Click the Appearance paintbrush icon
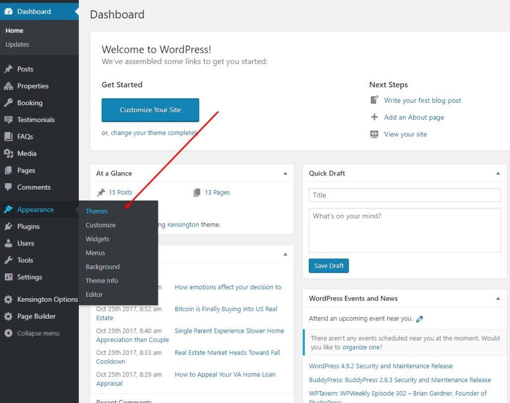 [8, 209]
